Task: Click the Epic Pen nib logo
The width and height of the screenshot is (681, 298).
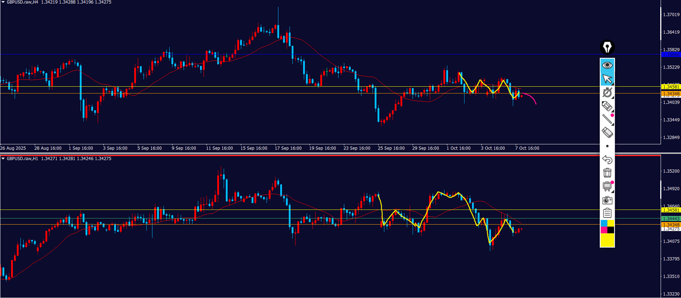Action: tap(607, 47)
